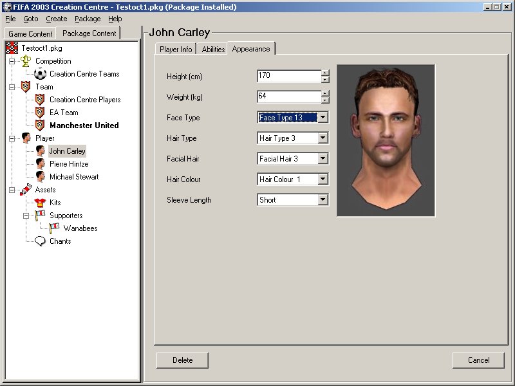Click the EA Team shield icon

[x=40, y=112]
